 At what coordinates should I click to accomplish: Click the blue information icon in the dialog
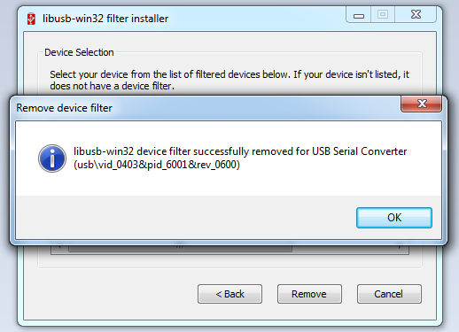52,158
